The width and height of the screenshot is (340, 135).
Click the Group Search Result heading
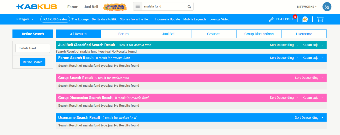(76, 78)
